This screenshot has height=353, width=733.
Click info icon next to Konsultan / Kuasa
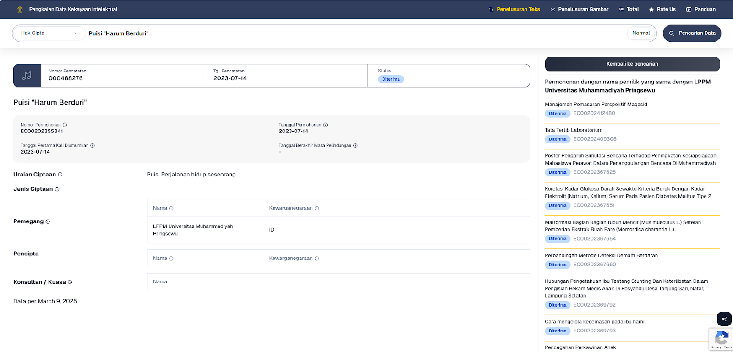pyautogui.click(x=70, y=282)
